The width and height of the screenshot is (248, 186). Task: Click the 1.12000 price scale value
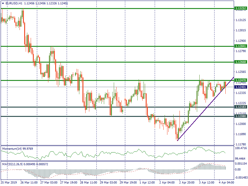240,124
